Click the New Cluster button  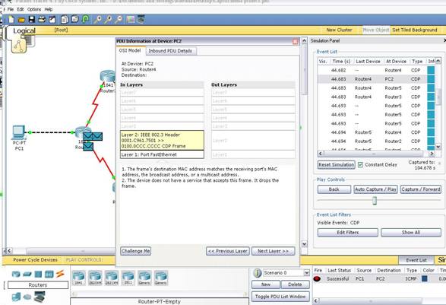(x=339, y=30)
